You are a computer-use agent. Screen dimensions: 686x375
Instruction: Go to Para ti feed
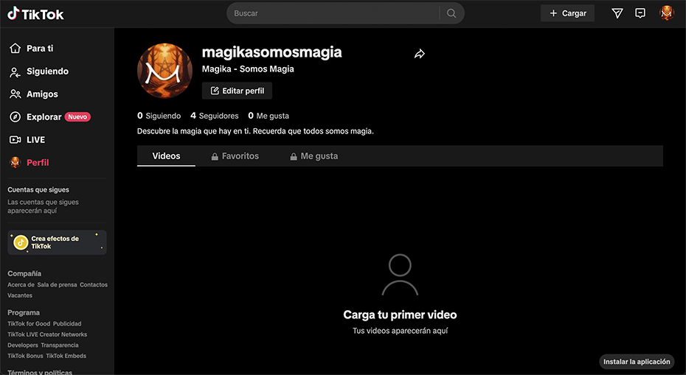click(x=39, y=49)
